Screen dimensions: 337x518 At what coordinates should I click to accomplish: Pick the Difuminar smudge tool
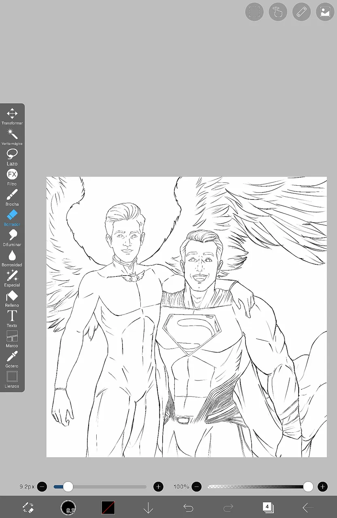tap(12, 238)
